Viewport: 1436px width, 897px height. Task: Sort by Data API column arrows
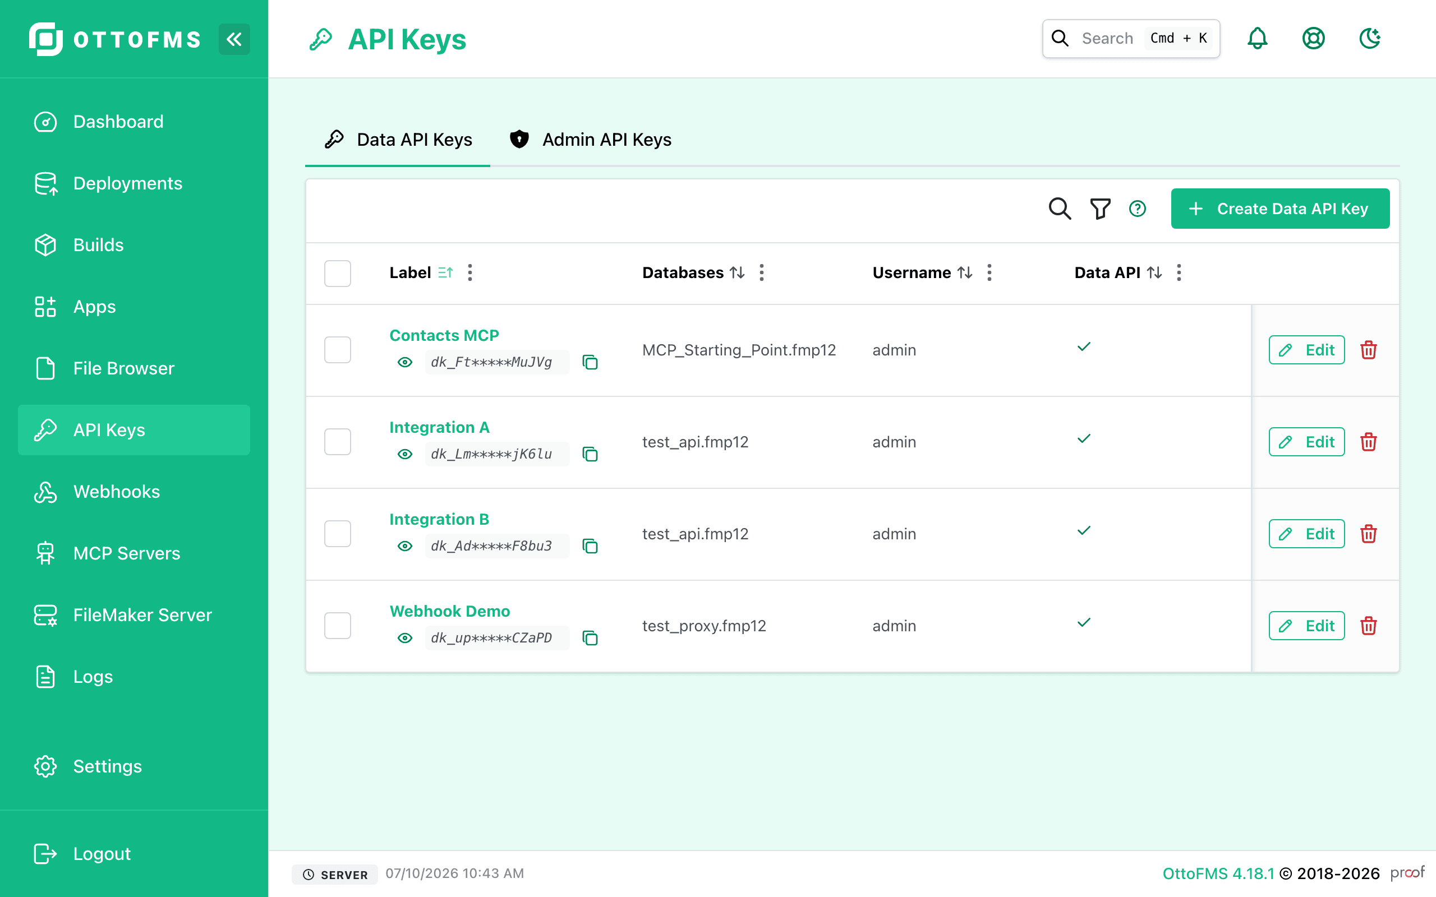(1154, 272)
